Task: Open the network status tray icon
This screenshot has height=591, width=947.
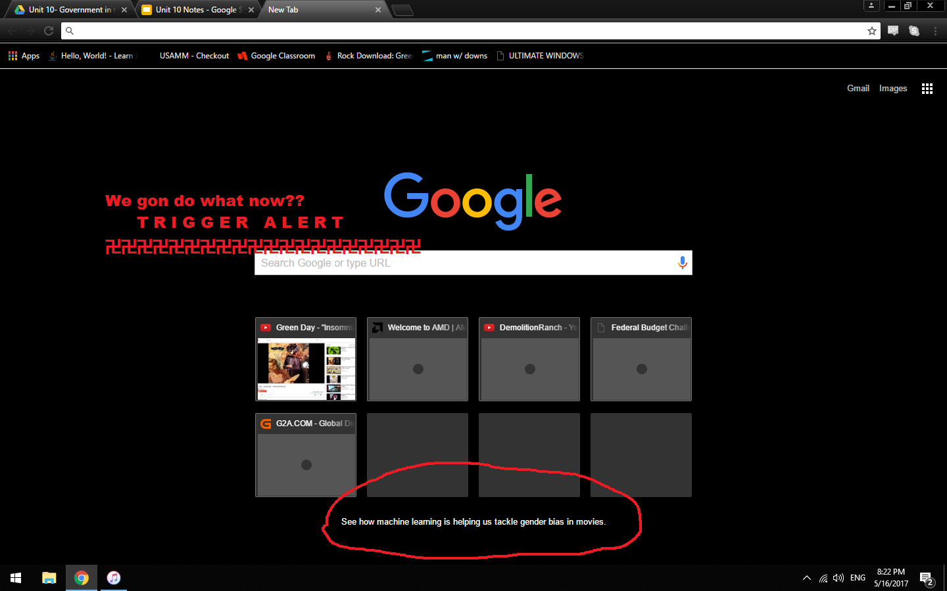Action: click(823, 578)
